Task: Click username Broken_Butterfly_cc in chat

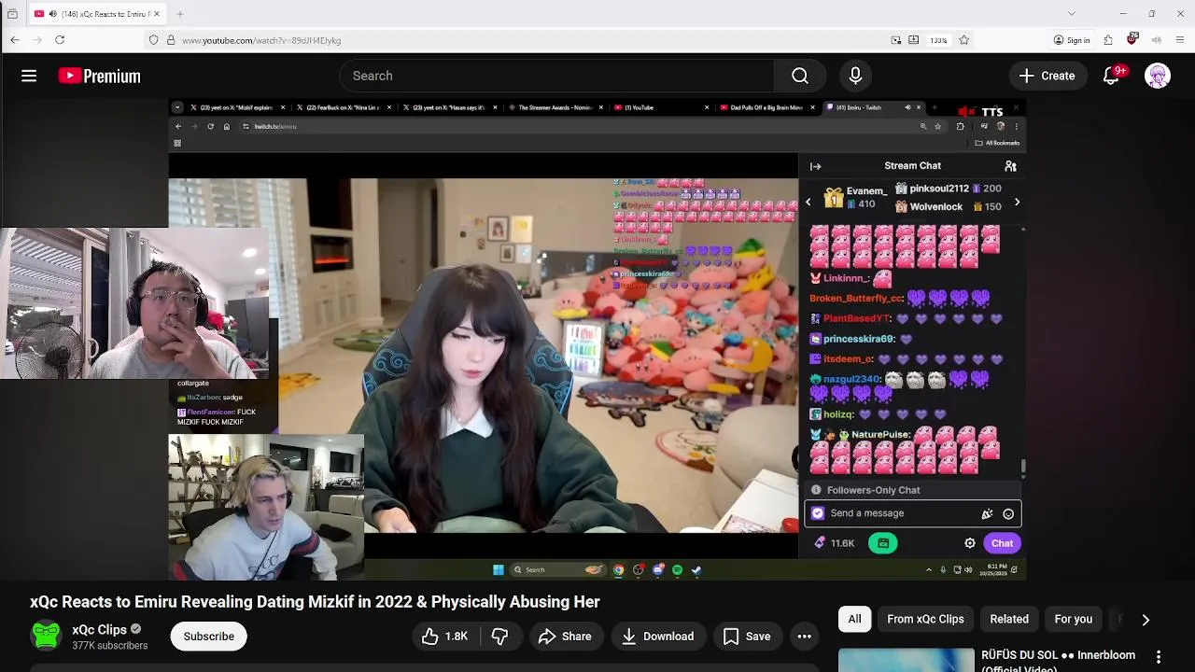Action: [856, 299]
